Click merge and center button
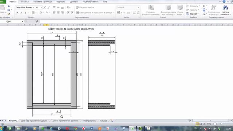Viewport: 233px width, 131px height. [x=94, y=13]
